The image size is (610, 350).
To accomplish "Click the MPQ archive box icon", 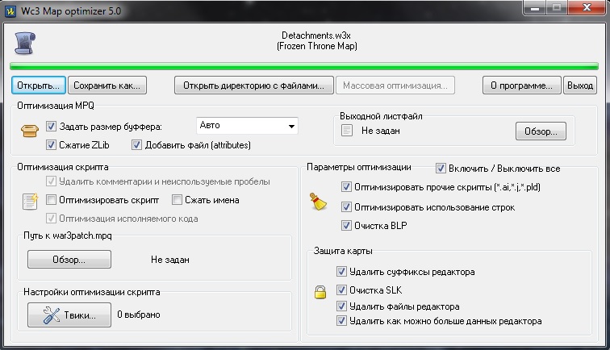I will (x=30, y=131).
